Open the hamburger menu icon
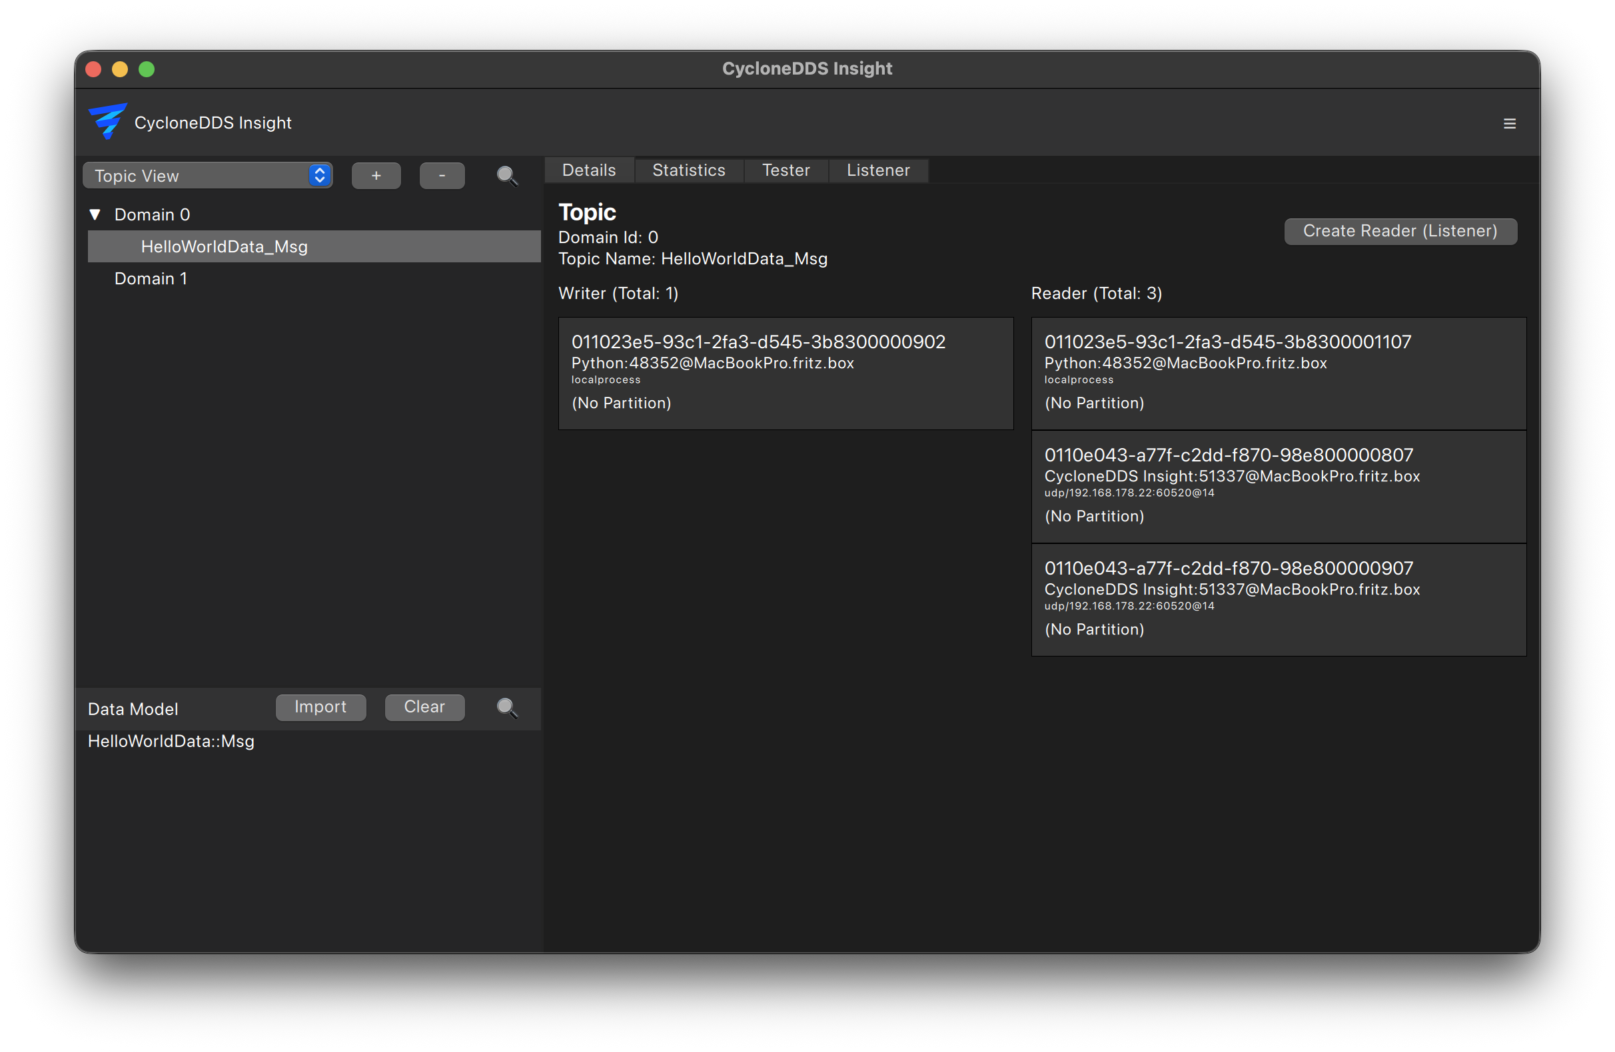 [x=1509, y=123]
